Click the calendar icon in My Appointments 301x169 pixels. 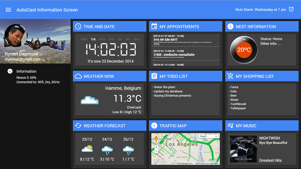(154, 26)
